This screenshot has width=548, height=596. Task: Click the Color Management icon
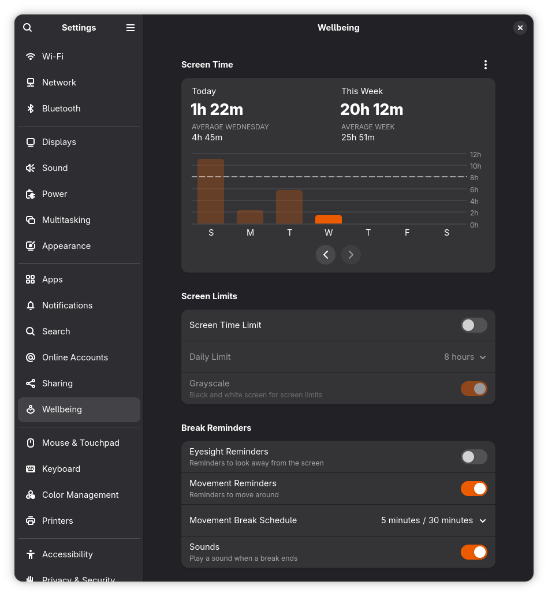pyautogui.click(x=31, y=495)
